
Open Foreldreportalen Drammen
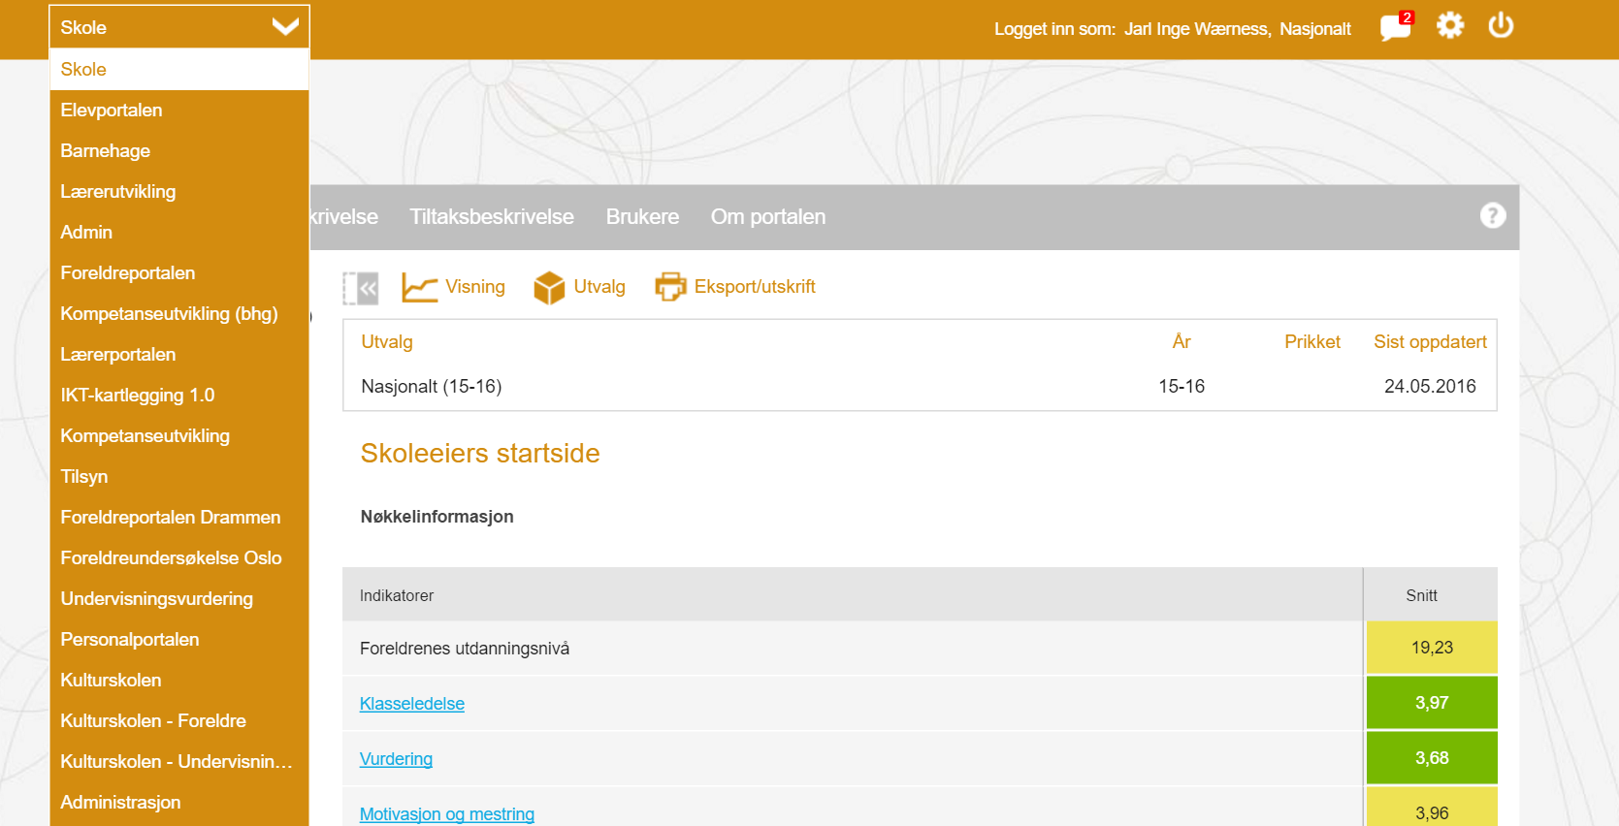tap(179, 517)
